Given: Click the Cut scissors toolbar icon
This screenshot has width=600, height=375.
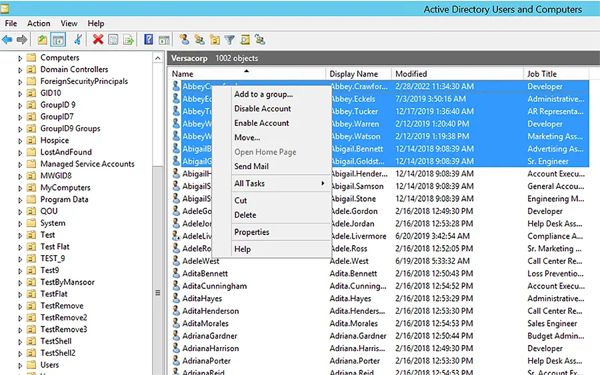Looking at the screenshot, I should pyautogui.click(x=78, y=39).
